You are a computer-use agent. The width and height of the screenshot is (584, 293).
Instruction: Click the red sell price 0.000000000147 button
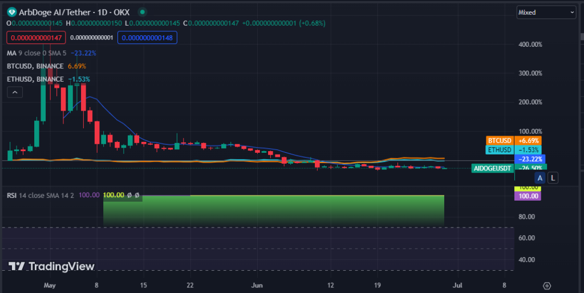pos(36,38)
